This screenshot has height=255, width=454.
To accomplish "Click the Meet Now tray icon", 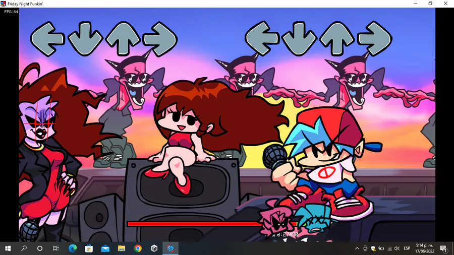I will point(365,248).
